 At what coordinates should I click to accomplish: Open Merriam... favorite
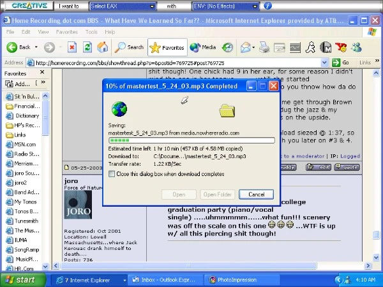22,163
